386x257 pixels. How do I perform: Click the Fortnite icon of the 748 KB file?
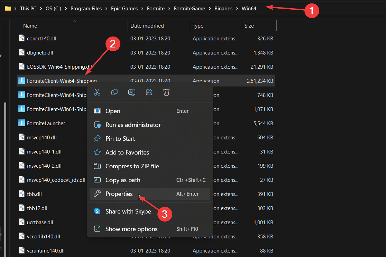coord(22,95)
